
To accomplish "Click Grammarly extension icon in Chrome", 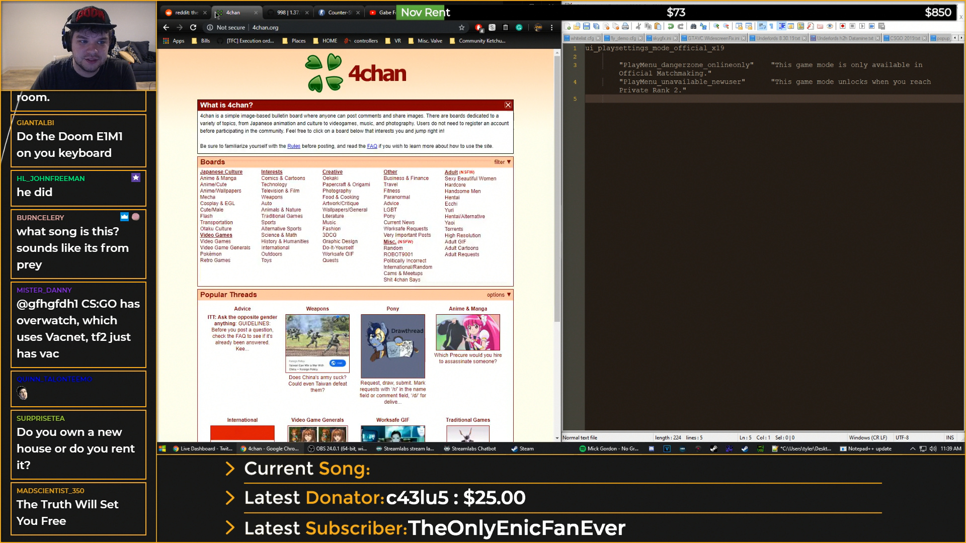I will click(519, 28).
